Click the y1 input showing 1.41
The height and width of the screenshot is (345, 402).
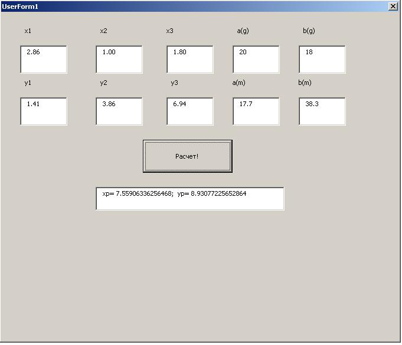tap(44, 111)
